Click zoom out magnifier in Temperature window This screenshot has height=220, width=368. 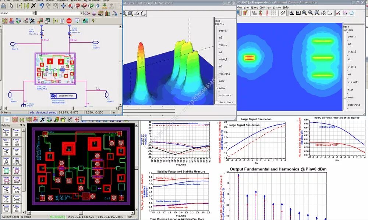pos(311,13)
